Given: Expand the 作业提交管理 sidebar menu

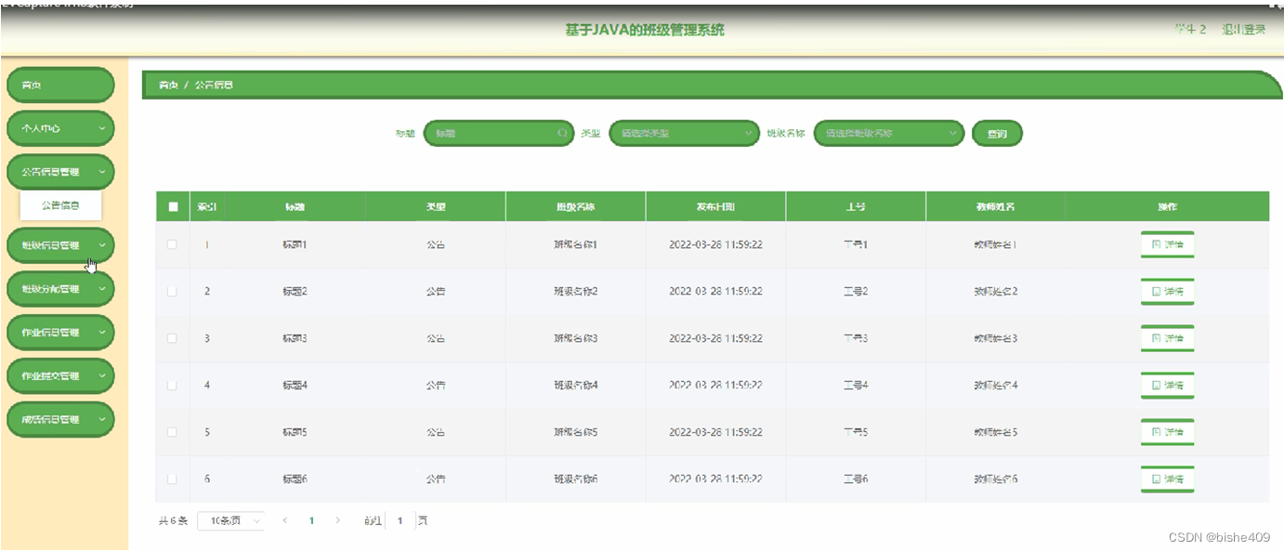Looking at the screenshot, I should (60, 376).
